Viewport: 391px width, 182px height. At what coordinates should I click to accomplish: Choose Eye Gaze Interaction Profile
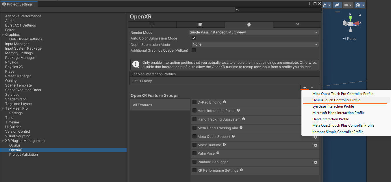click(x=346, y=106)
